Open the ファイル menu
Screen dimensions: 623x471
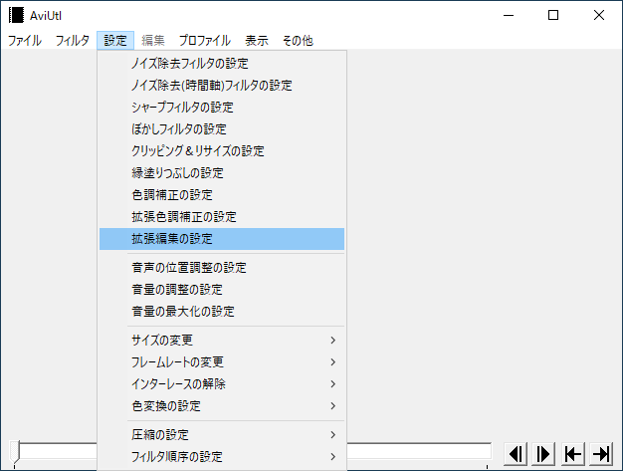click(25, 41)
